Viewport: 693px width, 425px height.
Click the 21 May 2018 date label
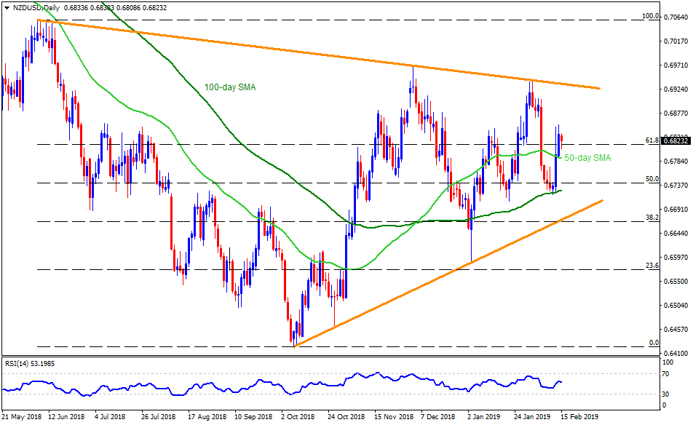[23, 418]
